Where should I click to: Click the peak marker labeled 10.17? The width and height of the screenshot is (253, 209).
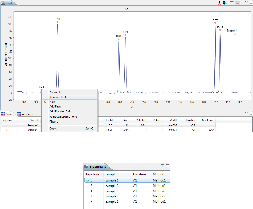coord(220,30)
